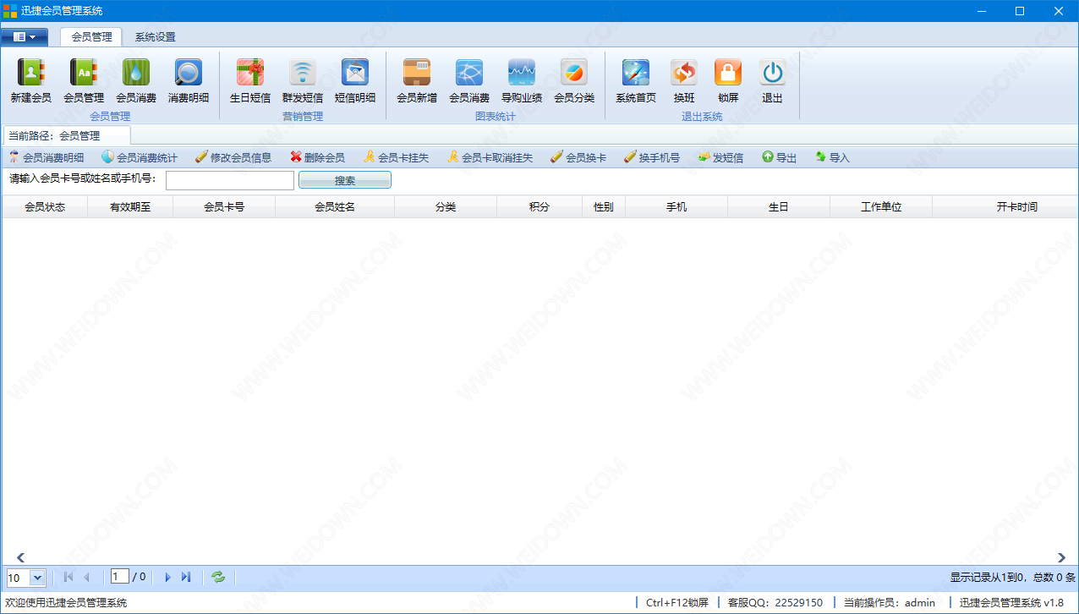Open 会员消费 chart icon in 图表统计 group

[469, 81]
